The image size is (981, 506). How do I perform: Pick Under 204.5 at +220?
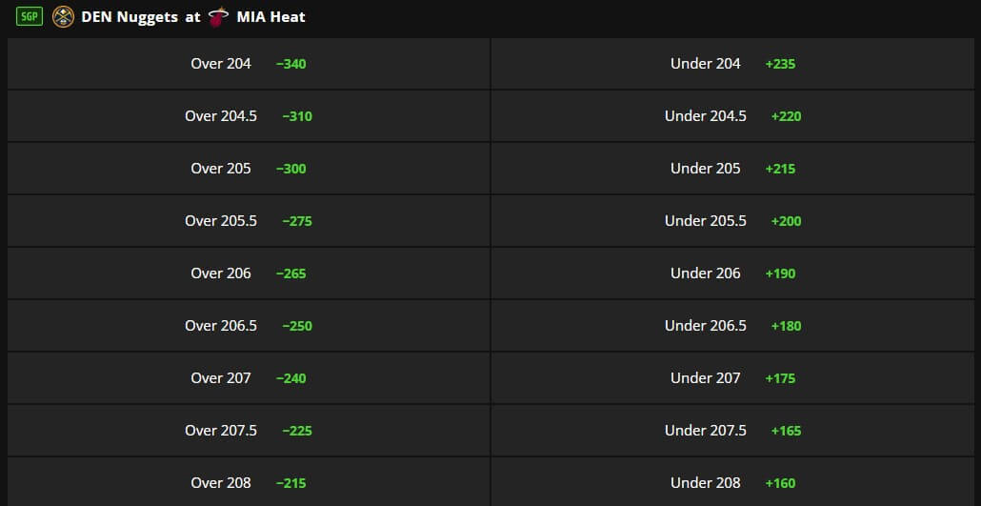(x=735, y=116)
